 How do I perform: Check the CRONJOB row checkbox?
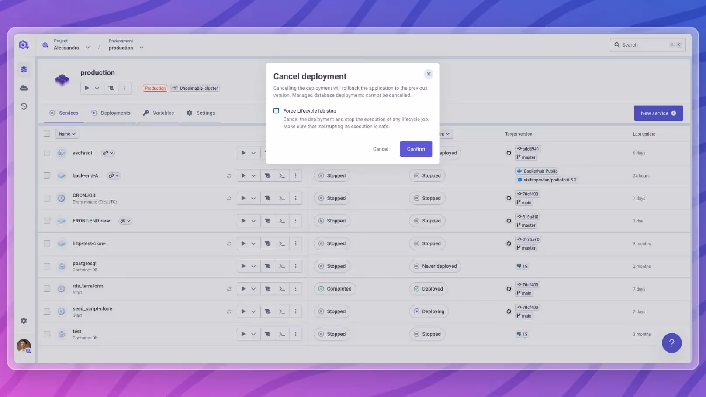(x=47, y=198)
